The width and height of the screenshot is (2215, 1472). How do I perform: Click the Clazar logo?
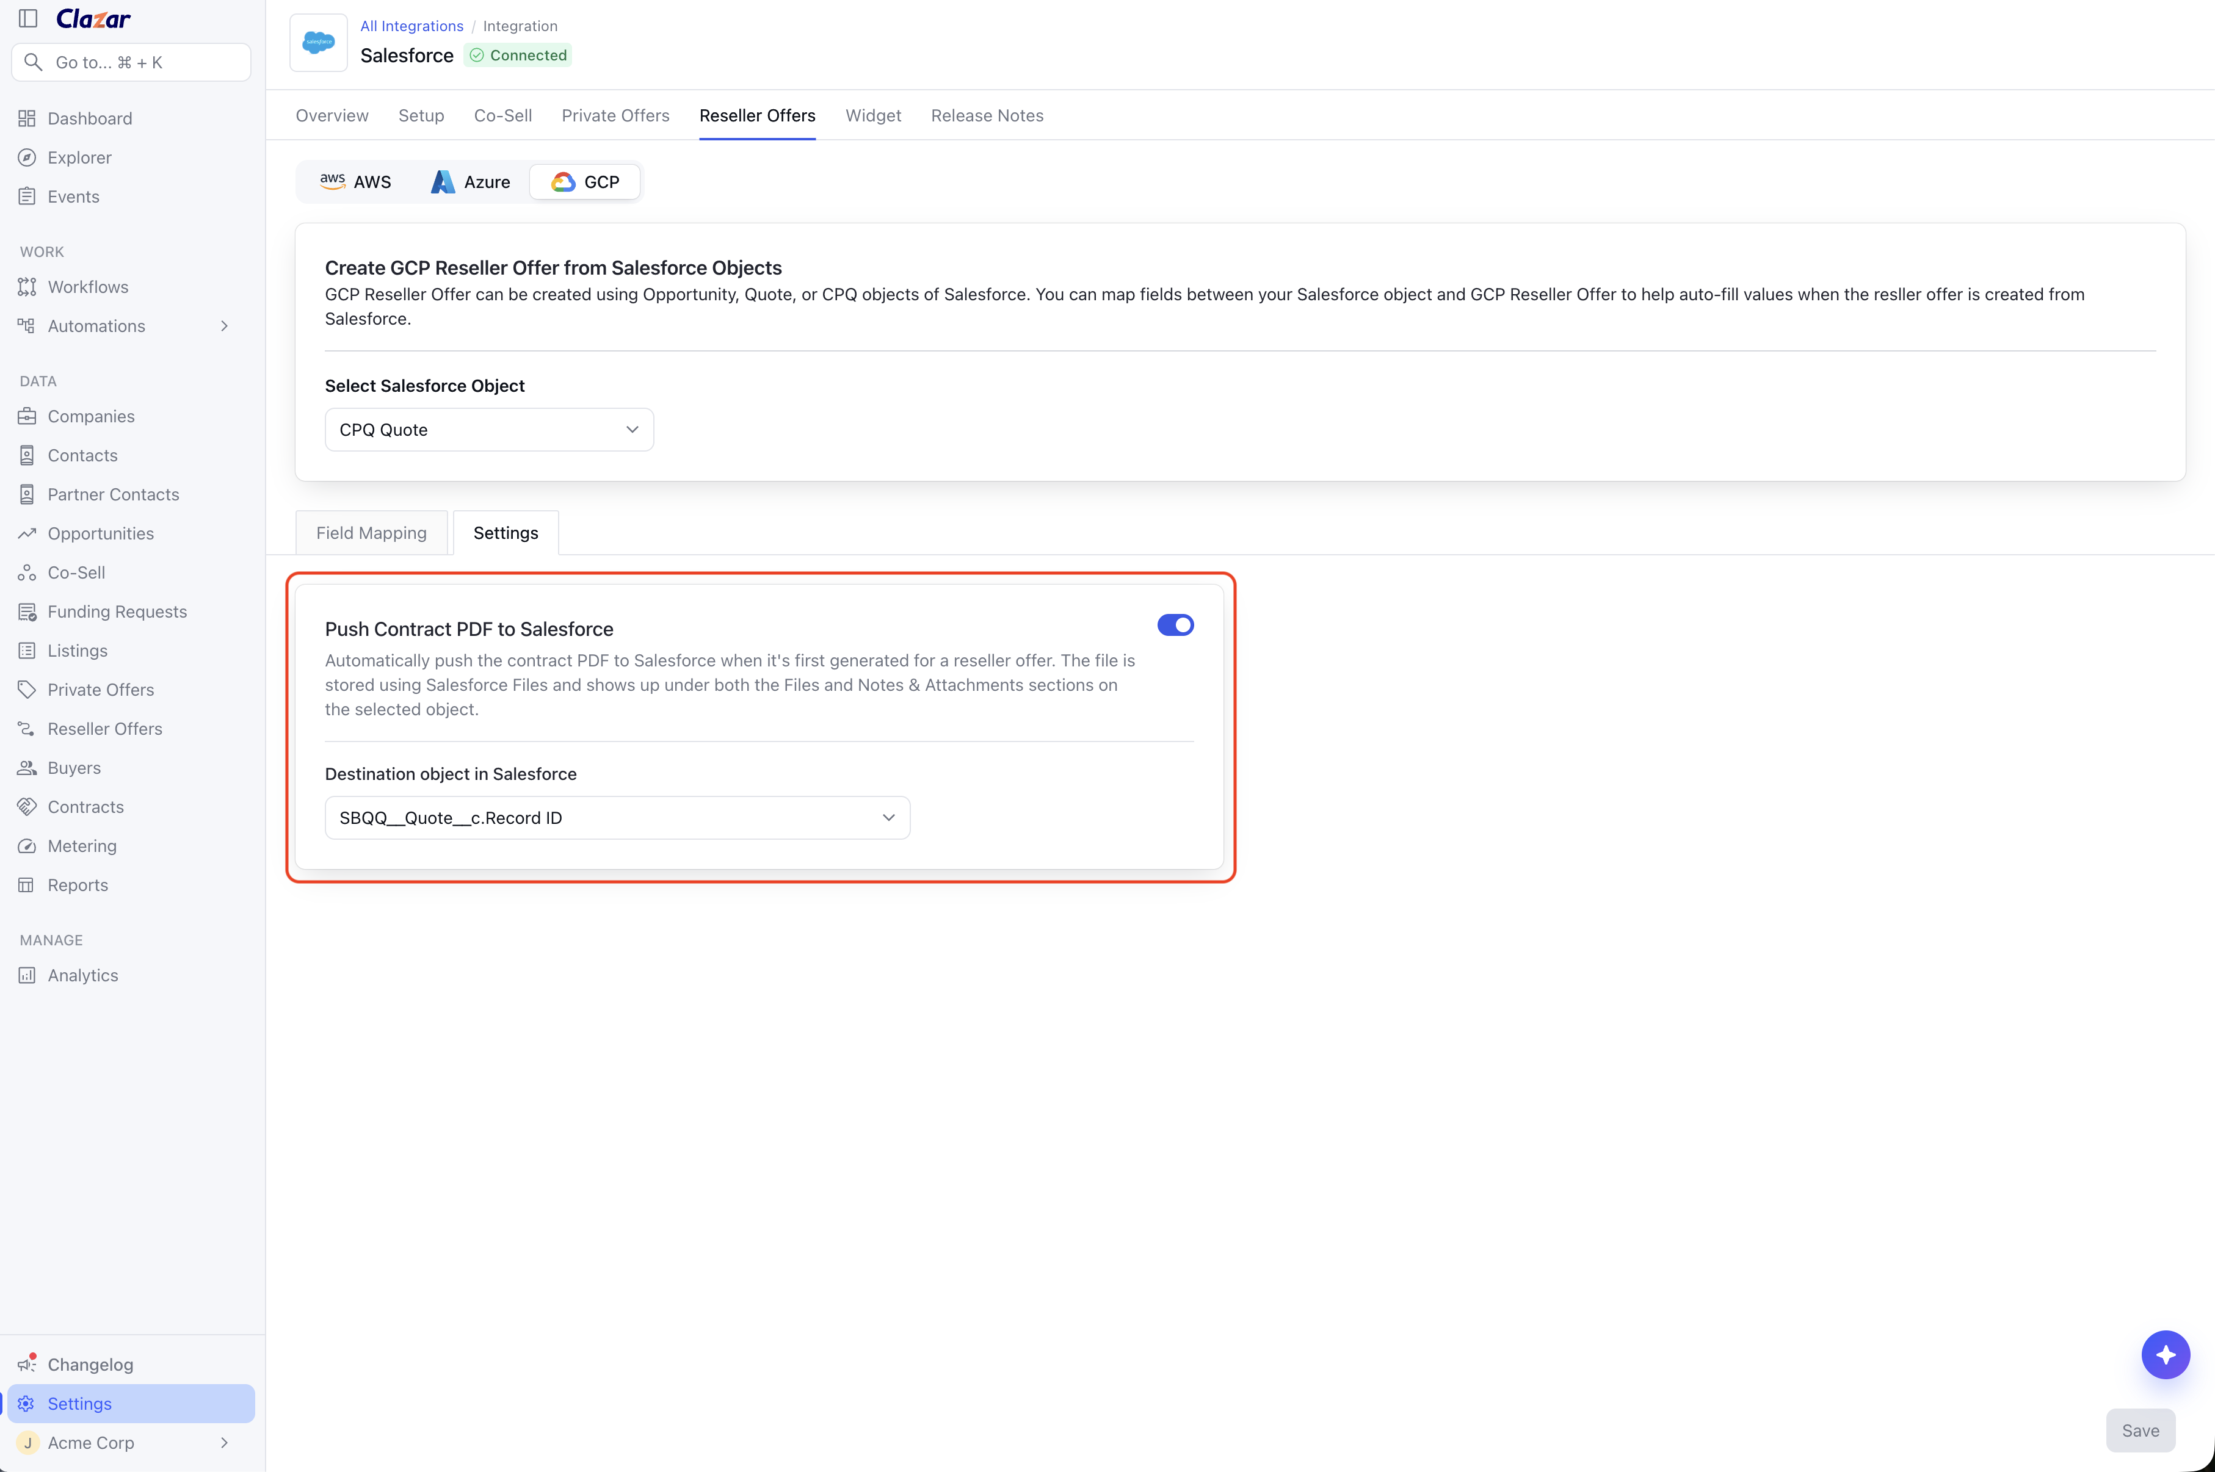pyautogui.click(x=93, y=18)
